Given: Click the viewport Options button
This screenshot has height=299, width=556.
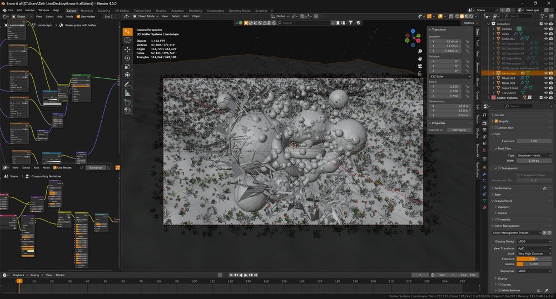Looking at the screenshot, I should point(469,23).
